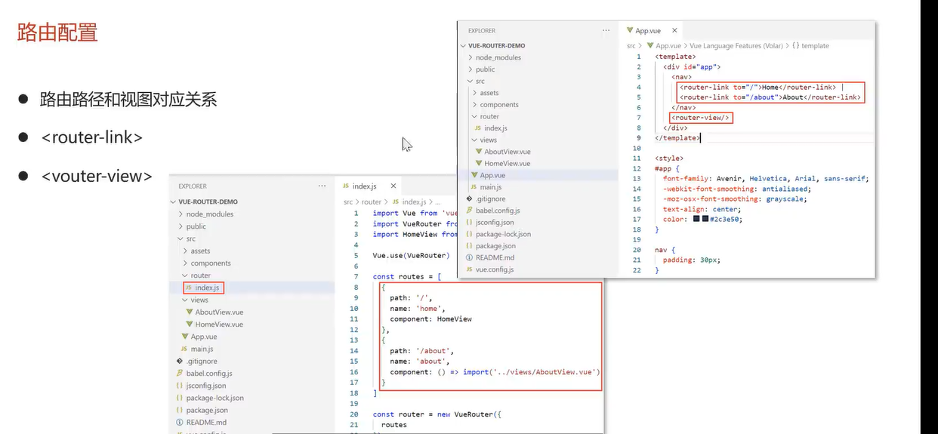Expand assets folder in the App.vue window
Viewport: 938px width, 434px height.
point(489,93)
